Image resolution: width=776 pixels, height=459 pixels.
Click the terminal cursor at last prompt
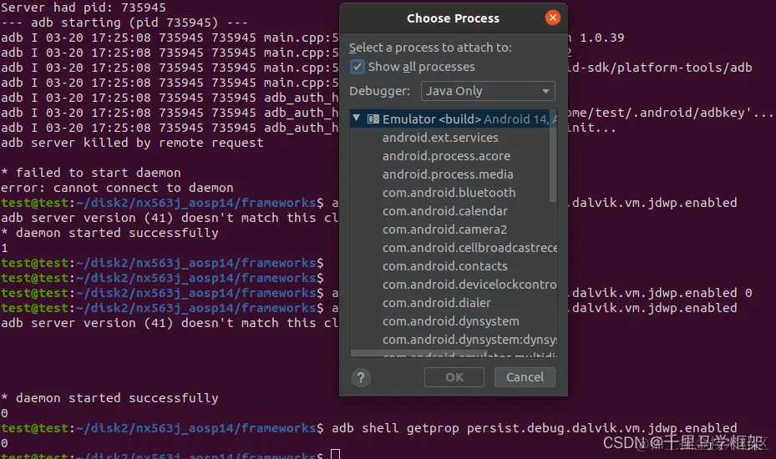(335, 454)
